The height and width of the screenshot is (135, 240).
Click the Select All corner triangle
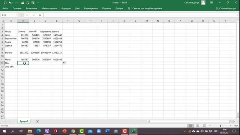coord(2,21)
